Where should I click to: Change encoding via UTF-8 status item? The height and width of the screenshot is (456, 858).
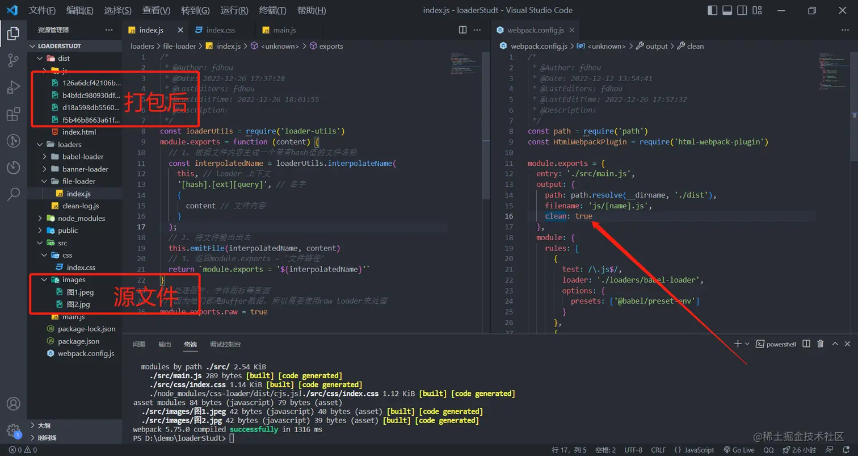click(x=633, y=450)
